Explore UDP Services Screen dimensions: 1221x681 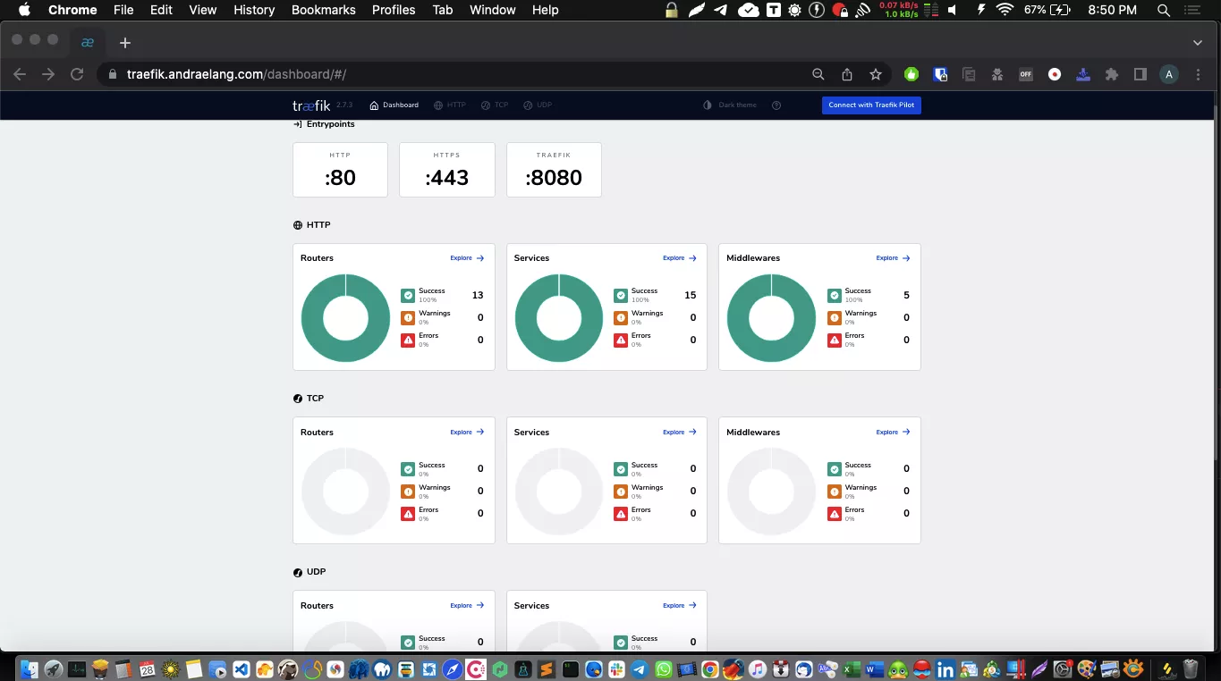[x=680, y=606]
